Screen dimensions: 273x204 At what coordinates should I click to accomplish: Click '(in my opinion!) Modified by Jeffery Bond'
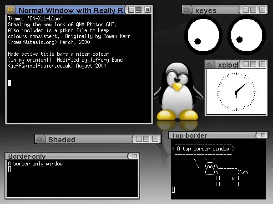coord(65,60)
